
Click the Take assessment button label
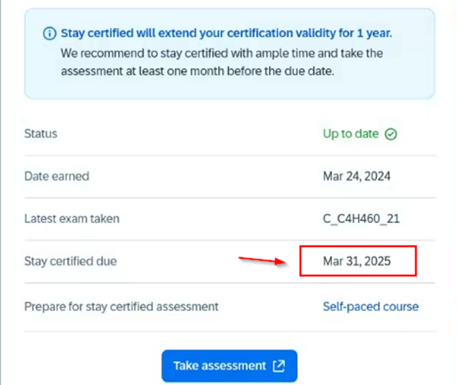pos(220,366)
